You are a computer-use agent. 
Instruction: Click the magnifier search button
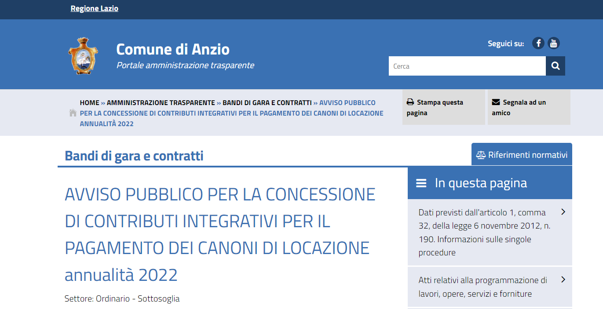(555, 66)
